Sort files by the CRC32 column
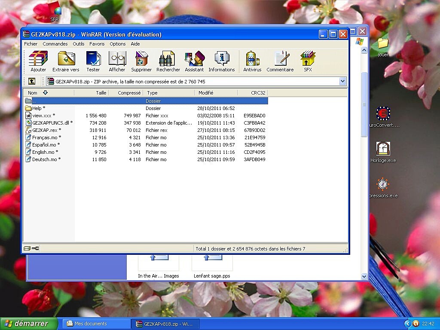Viewport: 440px width, 330px height. point(253,93)
